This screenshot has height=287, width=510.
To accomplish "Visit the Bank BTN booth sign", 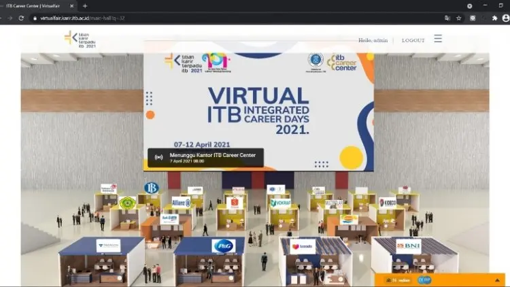I will (x=169, y=219).
